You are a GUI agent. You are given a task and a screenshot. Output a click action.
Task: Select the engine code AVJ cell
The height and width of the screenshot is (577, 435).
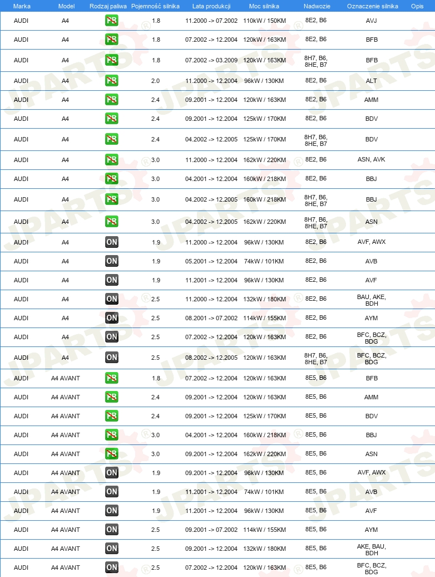[x=371, y=21]
